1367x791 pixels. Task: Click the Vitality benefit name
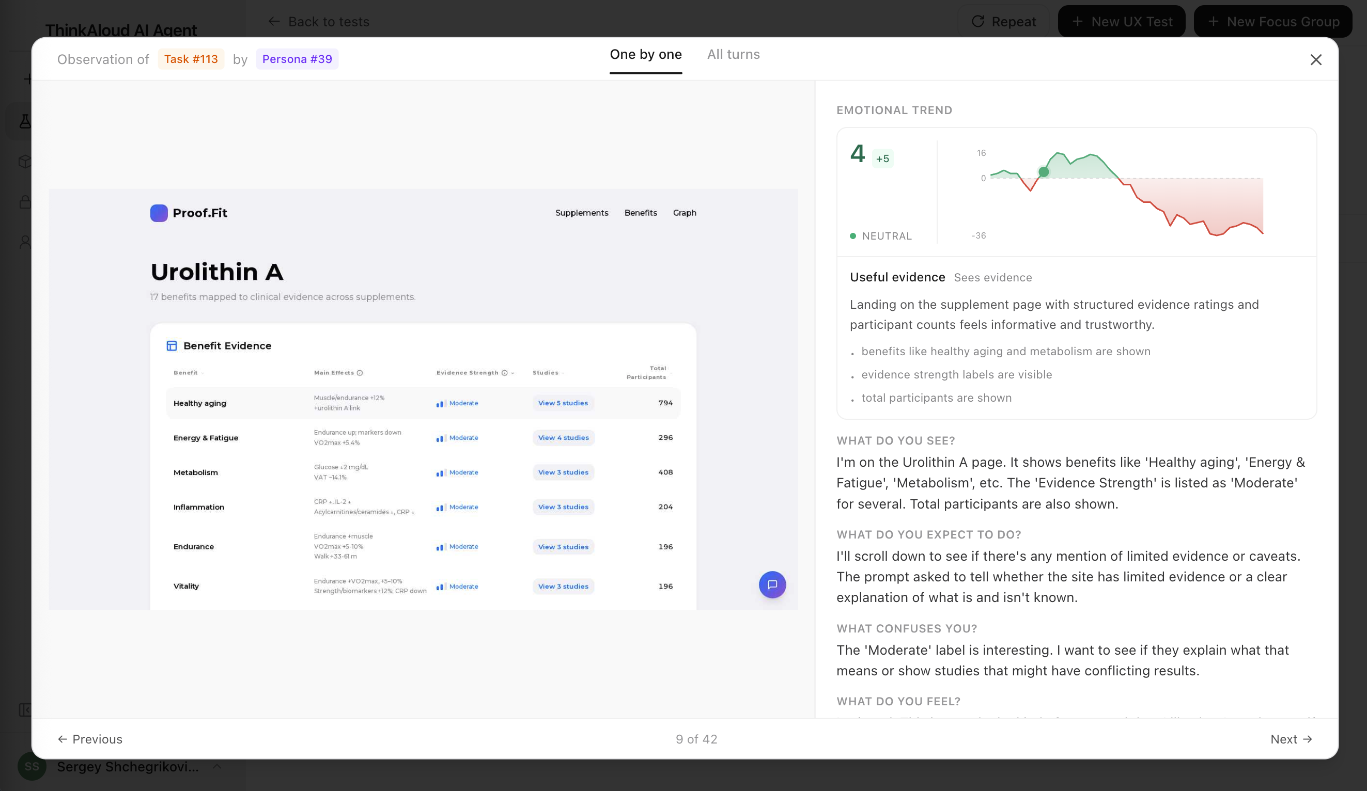pos(186,587)
